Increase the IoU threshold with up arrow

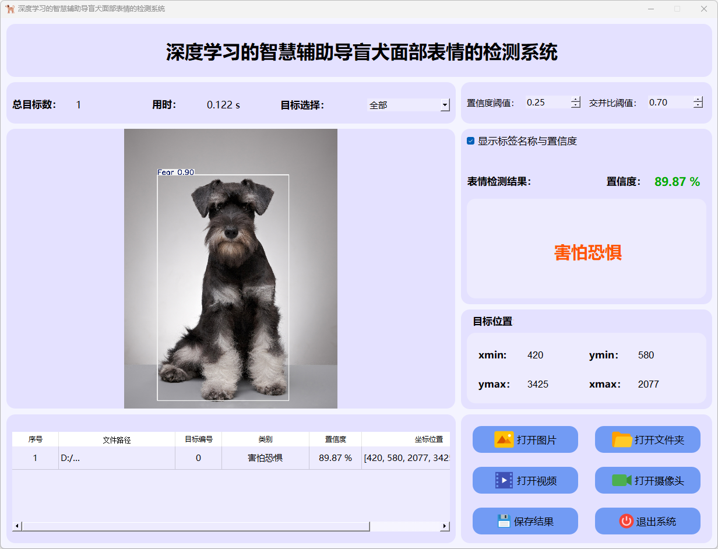(698, 99)
